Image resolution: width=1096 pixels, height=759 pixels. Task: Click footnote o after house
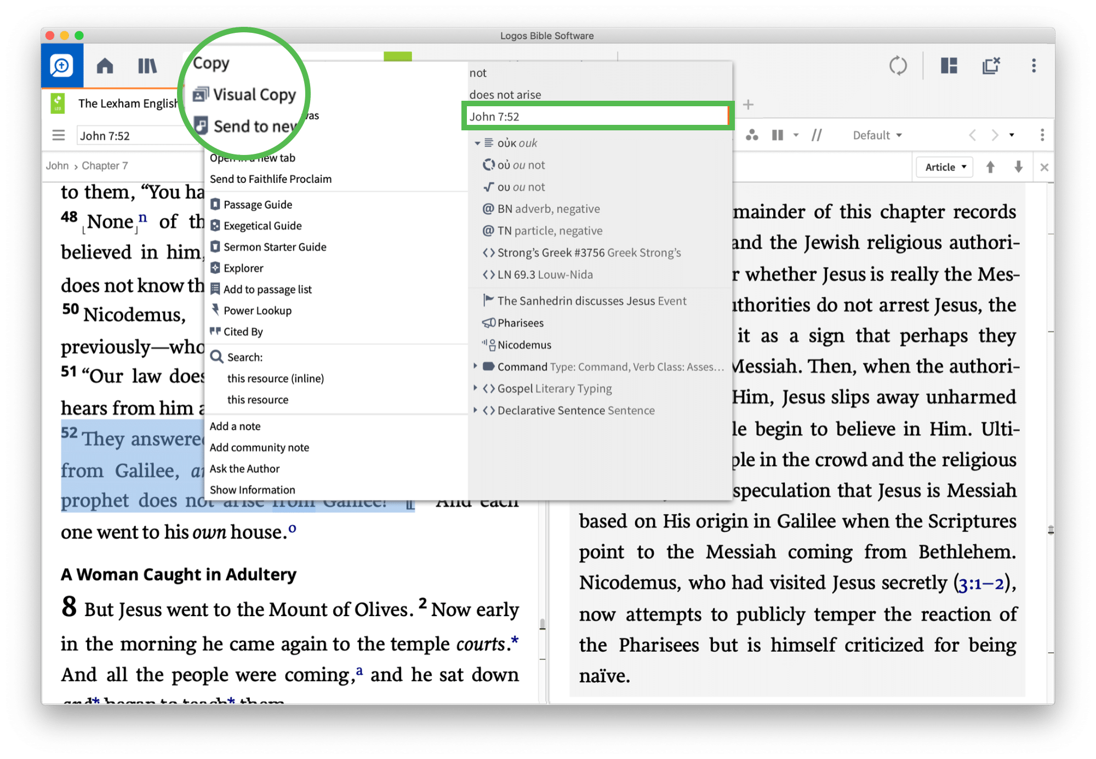[293, 528]
